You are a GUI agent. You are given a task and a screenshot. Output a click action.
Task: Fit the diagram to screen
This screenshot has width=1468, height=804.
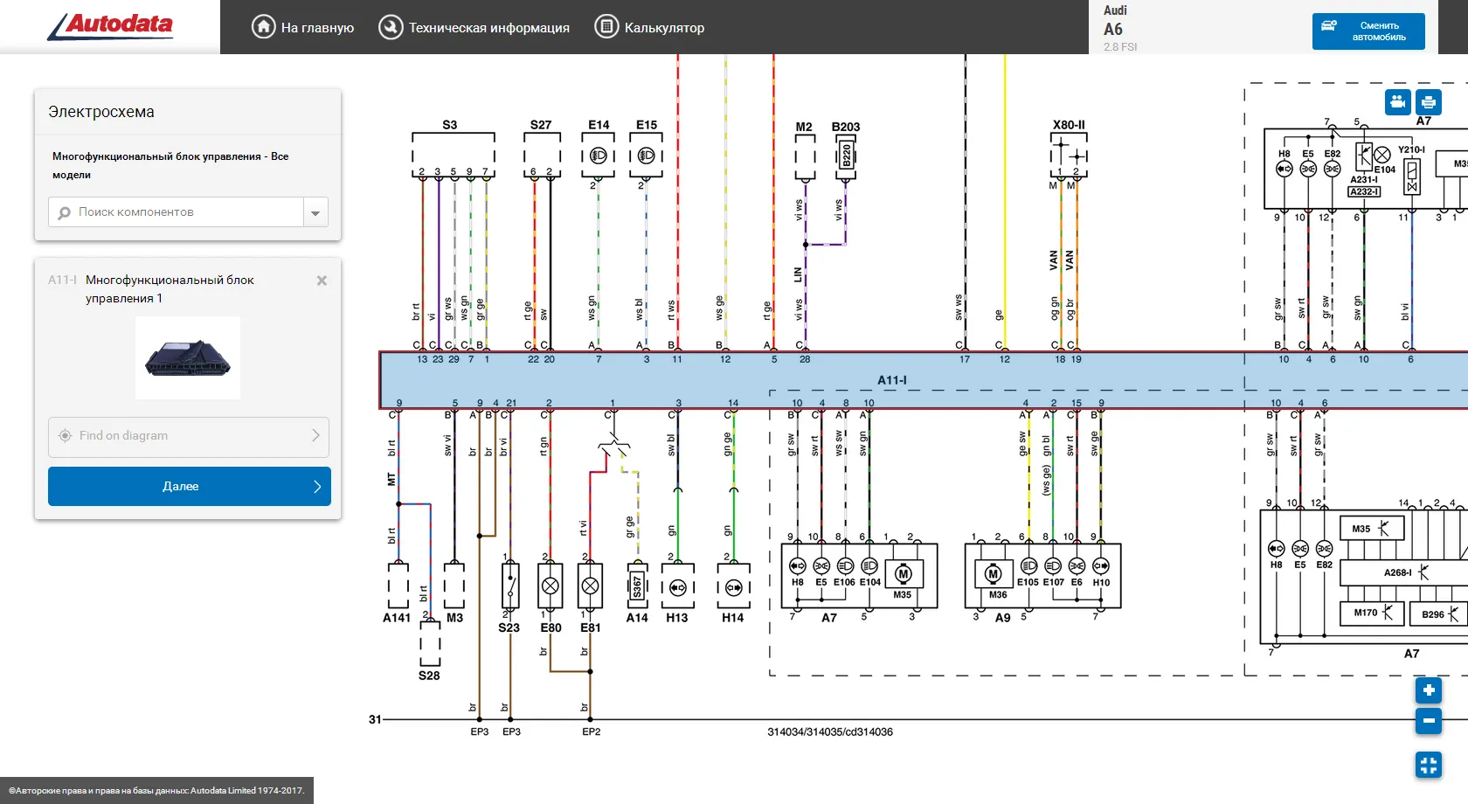pos(1428,766)
